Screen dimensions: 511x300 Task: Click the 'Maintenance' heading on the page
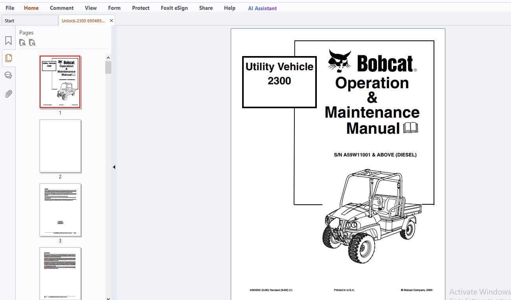tap(372, 113)
